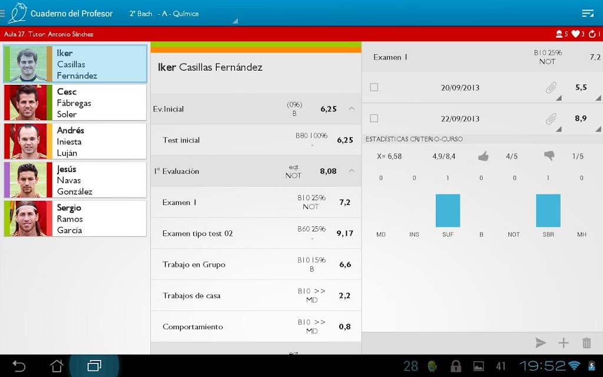Tap the Ev.Inicial grade 6,25
603x377 pixels.
click(x=329, y=109)
